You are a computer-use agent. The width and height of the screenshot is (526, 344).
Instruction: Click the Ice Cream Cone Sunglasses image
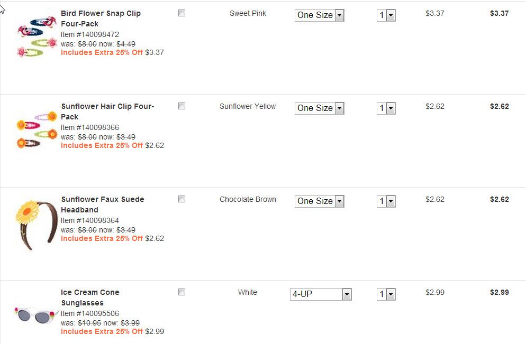[36, 314]
